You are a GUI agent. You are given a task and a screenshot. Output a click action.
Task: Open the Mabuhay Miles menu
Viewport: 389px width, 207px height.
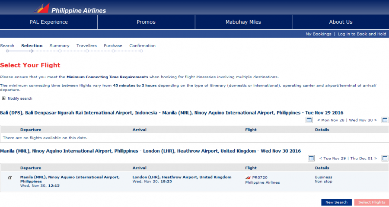[243, 22]
